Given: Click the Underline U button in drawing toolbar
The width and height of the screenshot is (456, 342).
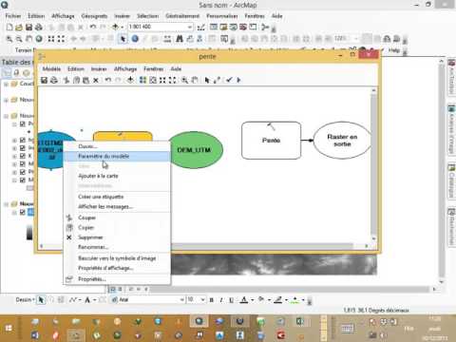Looking at the screenshot, I should click(x=232, y=300).
